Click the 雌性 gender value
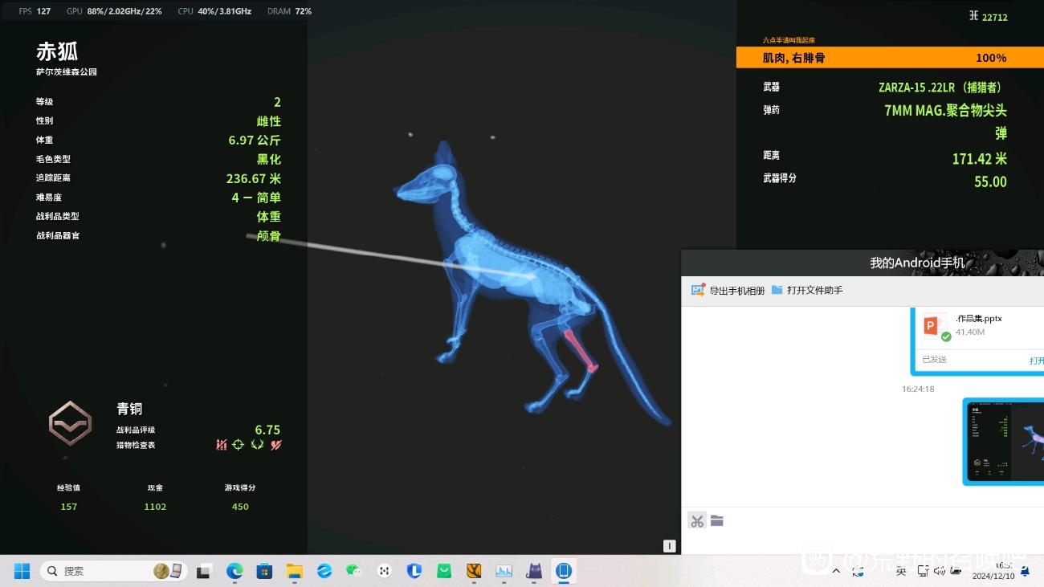The height and width of the screenshot is (587, 1044). tap(269, 121)
